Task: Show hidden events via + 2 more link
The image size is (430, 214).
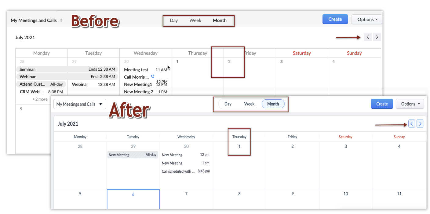Action: point(40,99)
